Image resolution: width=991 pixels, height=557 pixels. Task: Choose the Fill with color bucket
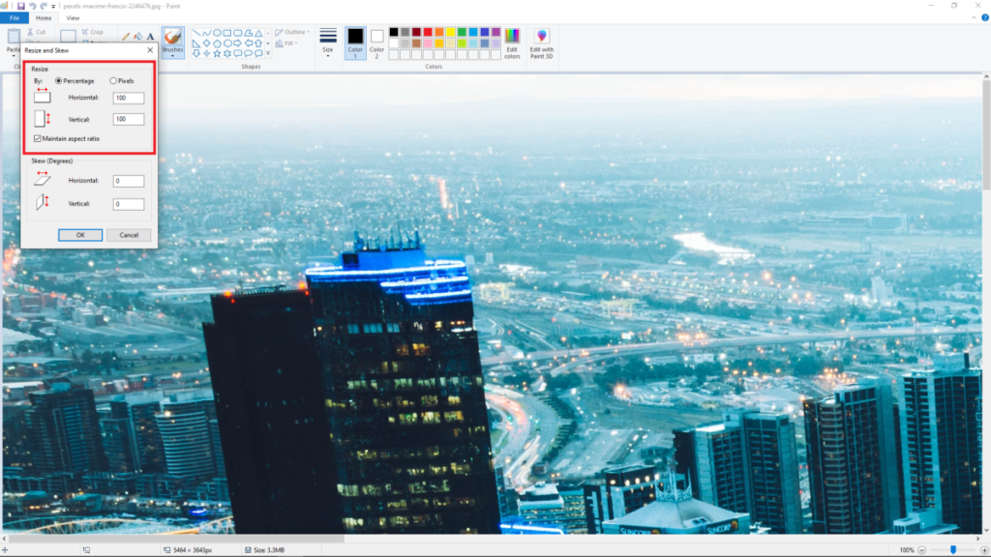137,37
